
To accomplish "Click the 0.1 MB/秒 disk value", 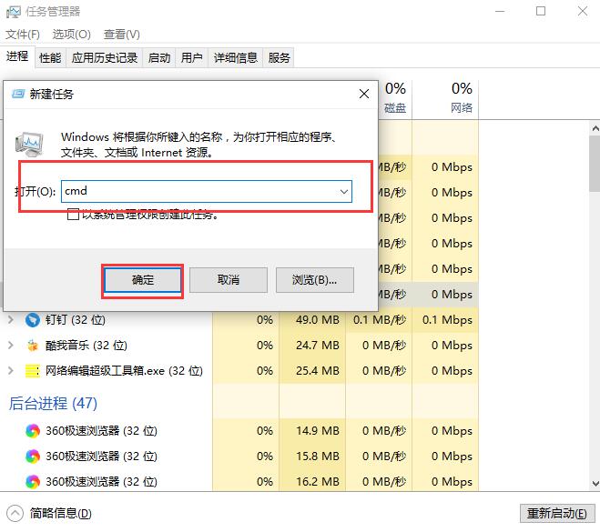I will 379,319.
